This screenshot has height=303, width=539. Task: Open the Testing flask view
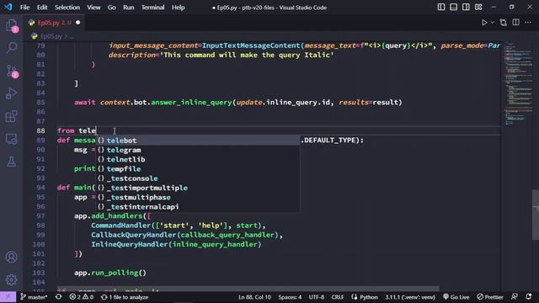(x=11, y=162)
